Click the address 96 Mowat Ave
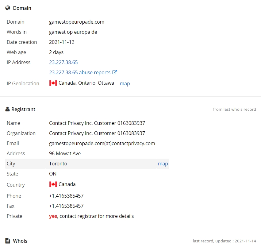Image resolution: width=261 pixels, height=247 pixels. point(65,153)
